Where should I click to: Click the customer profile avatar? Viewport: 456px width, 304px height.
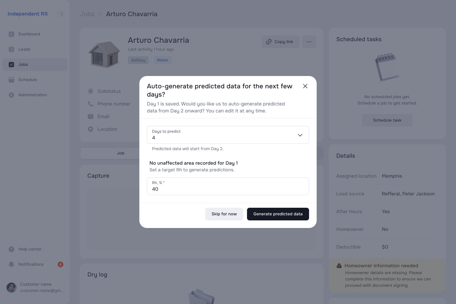tap(11, 288)
